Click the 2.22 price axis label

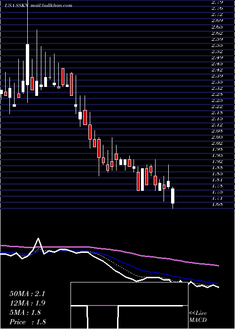click(x=217, y=106)
